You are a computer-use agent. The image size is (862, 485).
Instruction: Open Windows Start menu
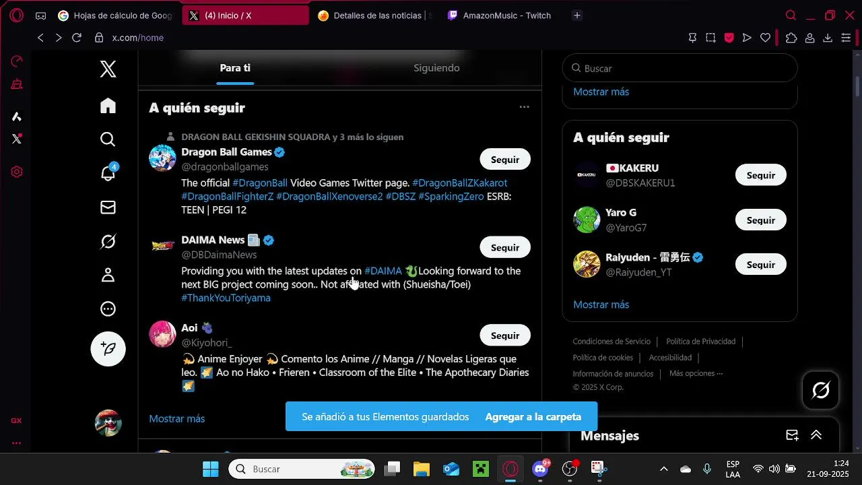tap(210, 469)
